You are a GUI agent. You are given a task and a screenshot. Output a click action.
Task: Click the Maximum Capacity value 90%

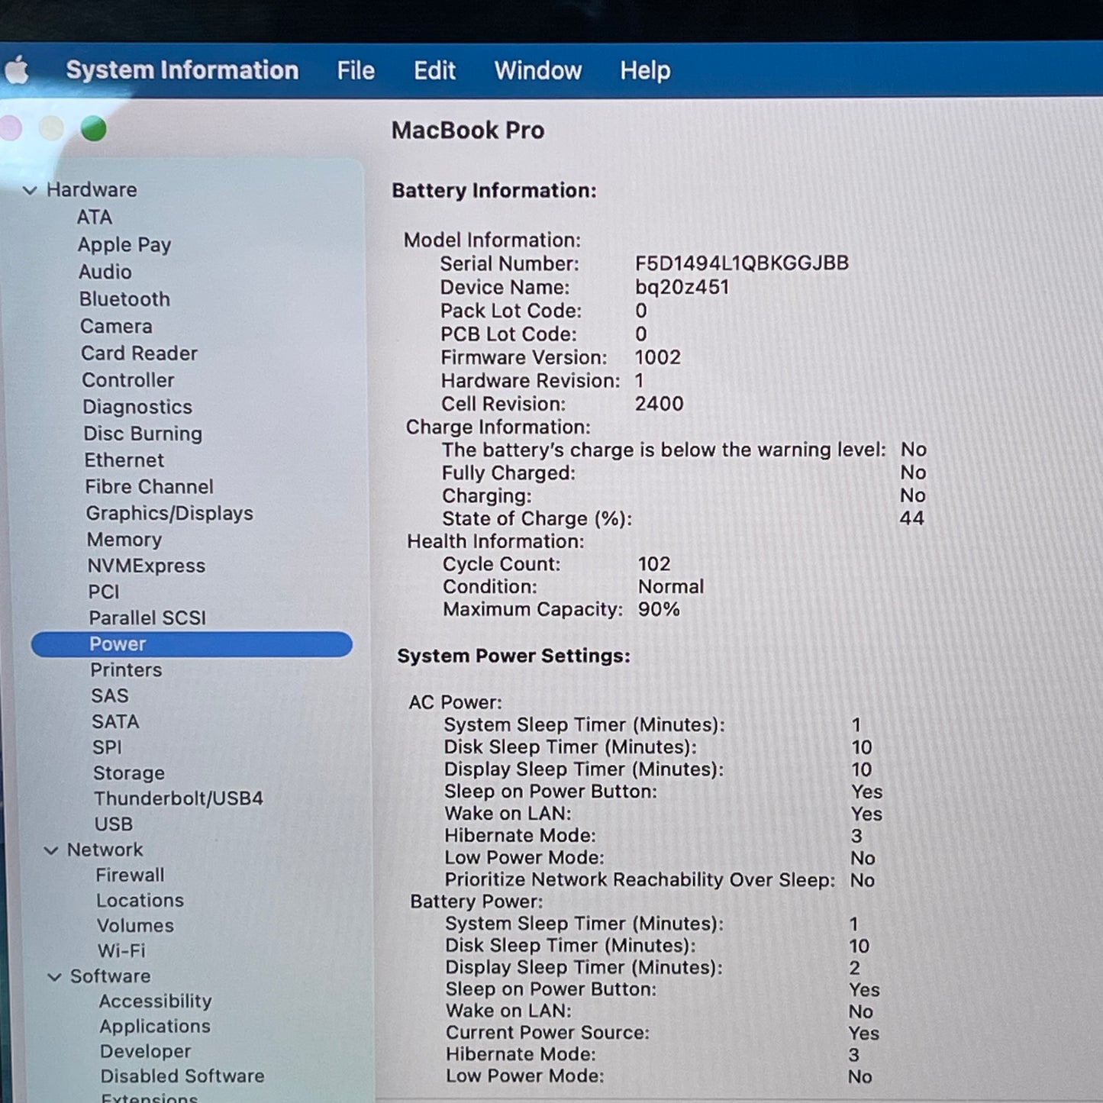pyautogui.click(x=659, y=610)
